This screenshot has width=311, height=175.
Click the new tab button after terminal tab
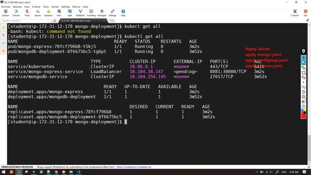112,20
